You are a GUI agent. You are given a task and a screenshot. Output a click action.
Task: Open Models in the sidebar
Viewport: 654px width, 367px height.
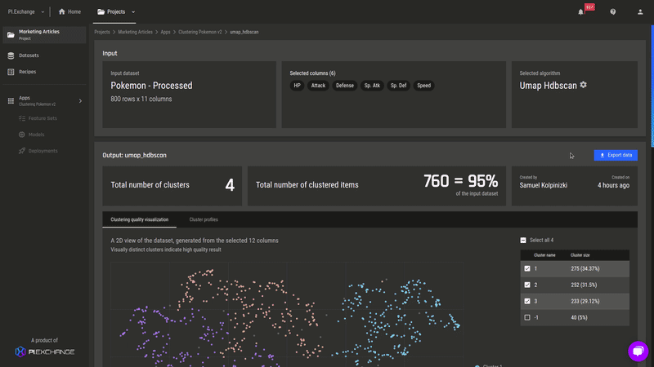coord(36,135)
